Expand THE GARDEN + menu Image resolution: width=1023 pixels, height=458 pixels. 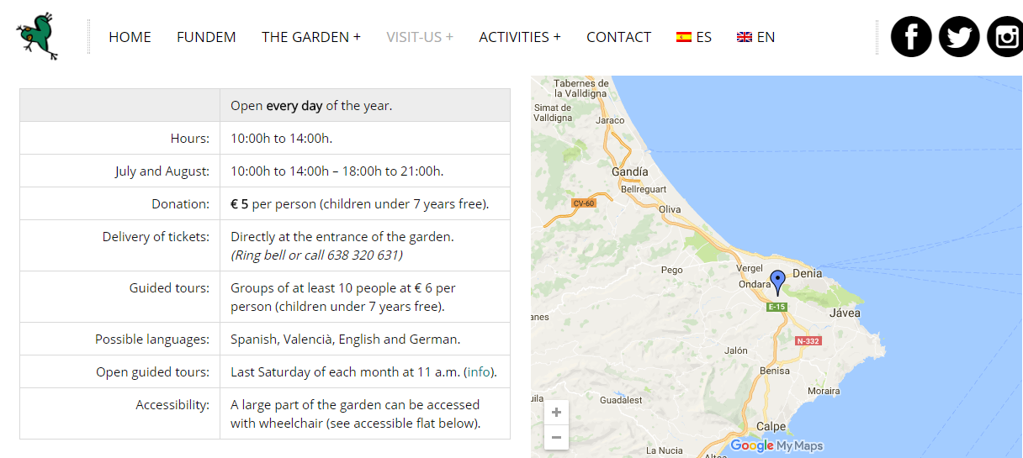[x=311, y=37]
